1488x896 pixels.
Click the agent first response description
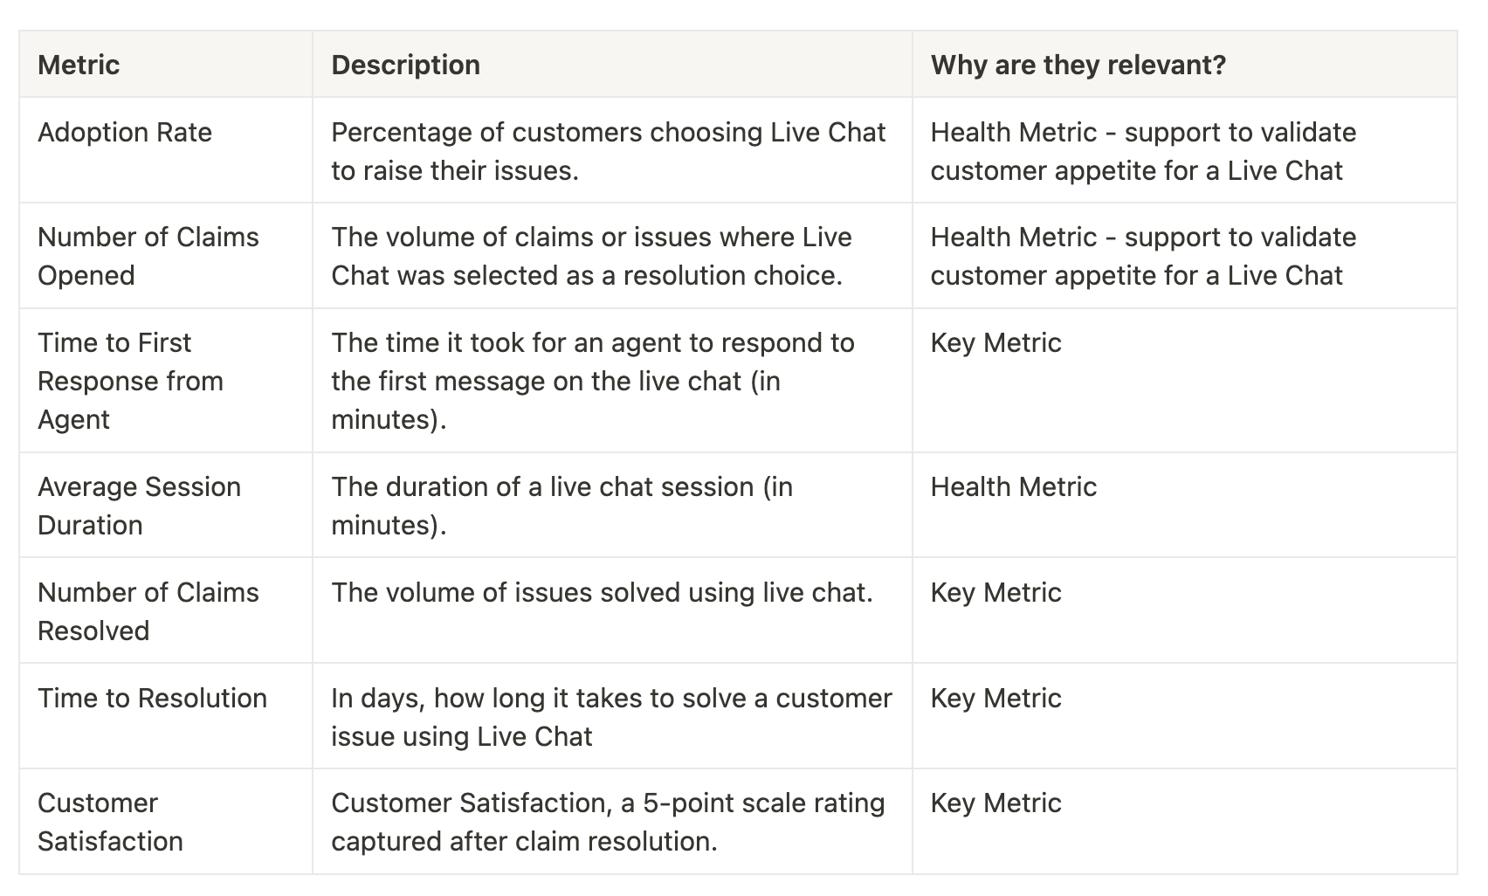point(593,381)
